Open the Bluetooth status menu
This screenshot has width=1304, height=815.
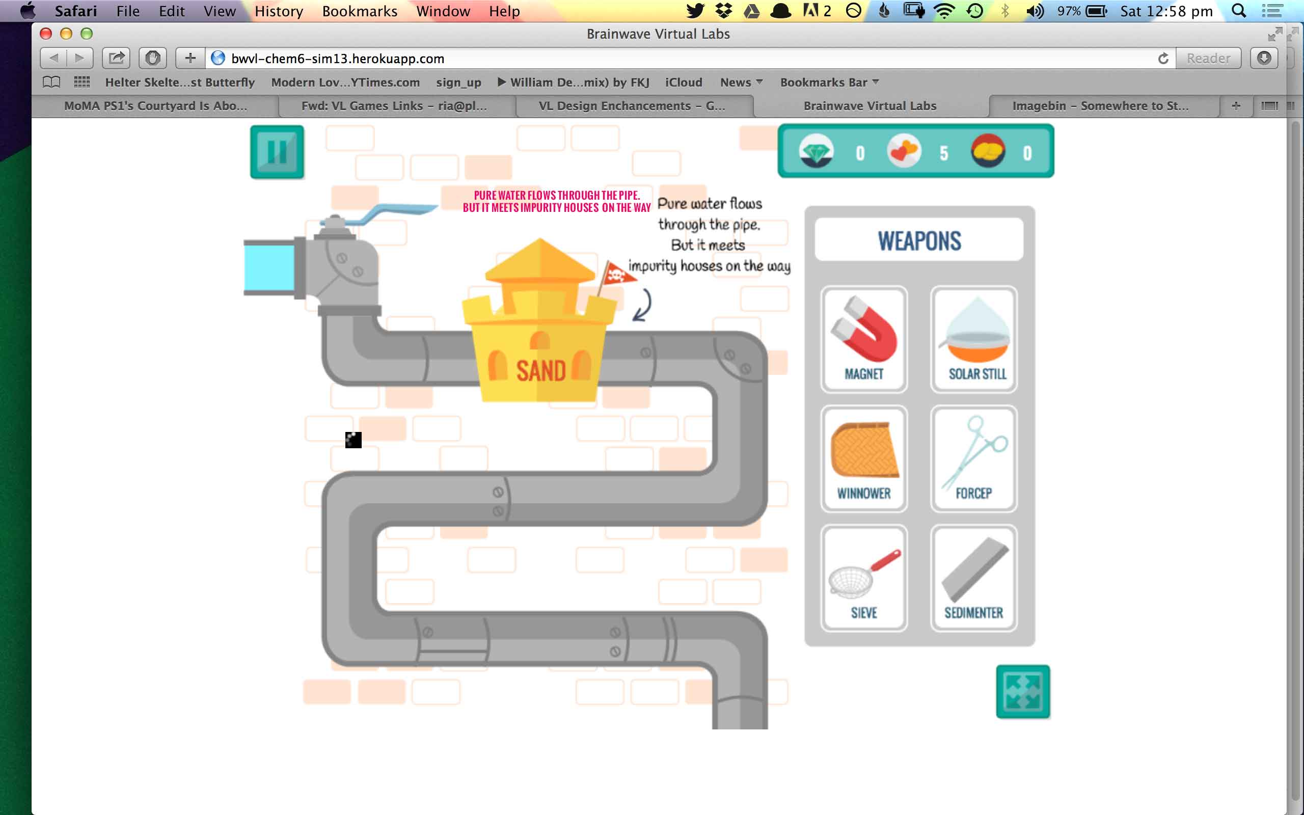1005,11
